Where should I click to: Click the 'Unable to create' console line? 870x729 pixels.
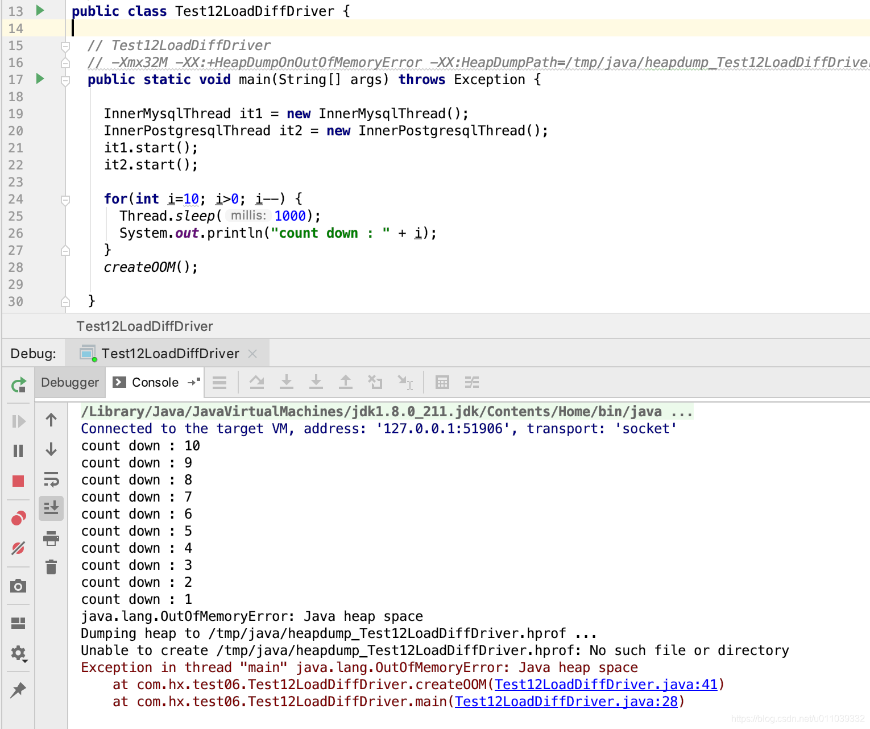coord(435,651)
